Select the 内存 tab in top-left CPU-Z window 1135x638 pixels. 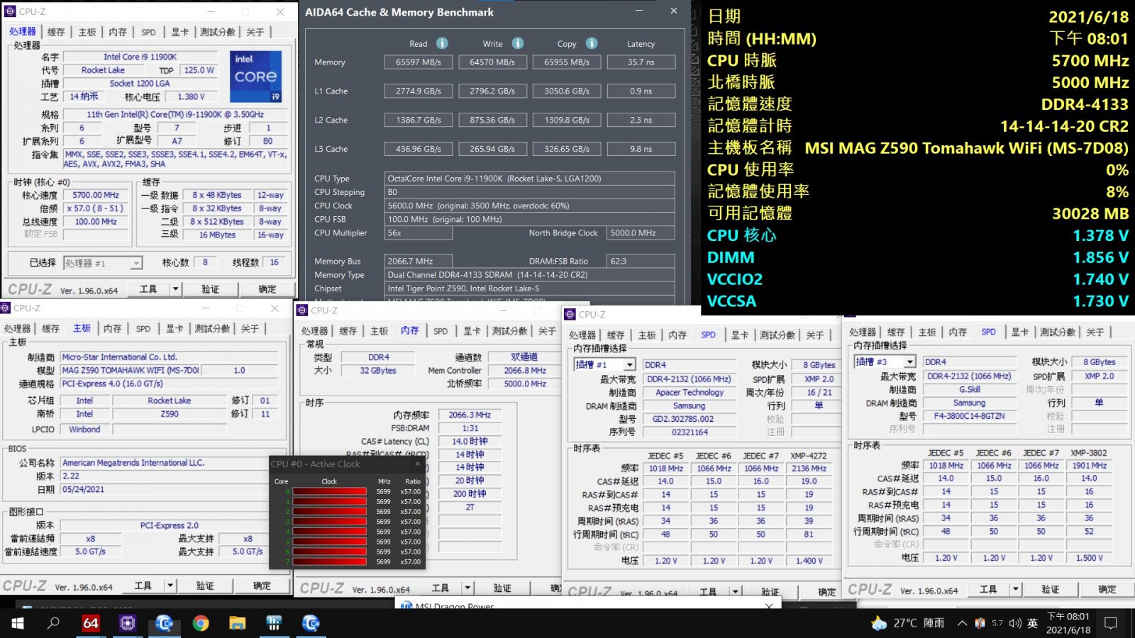(x=118, y=32)
